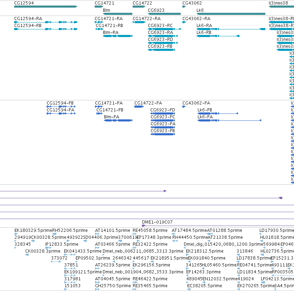This screenshot has height=291, width=294.
Task: Select transcript CG6923-RD
Action: [161, 39]
